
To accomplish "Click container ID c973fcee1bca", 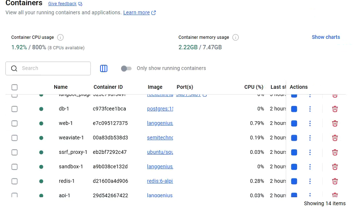I will pos(110,108).
